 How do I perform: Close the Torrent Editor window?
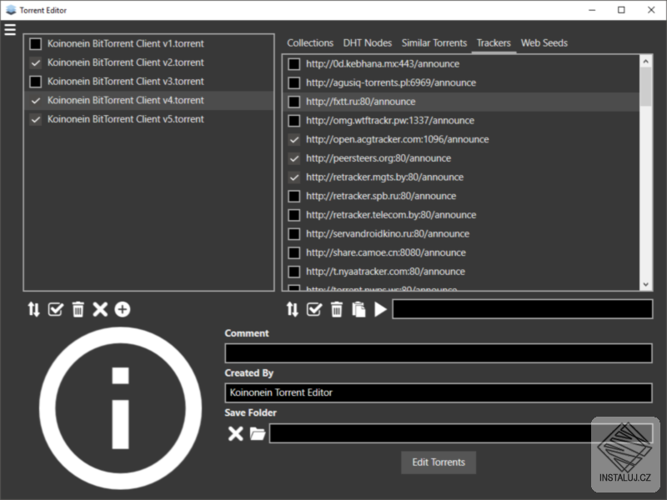[651, 10]
